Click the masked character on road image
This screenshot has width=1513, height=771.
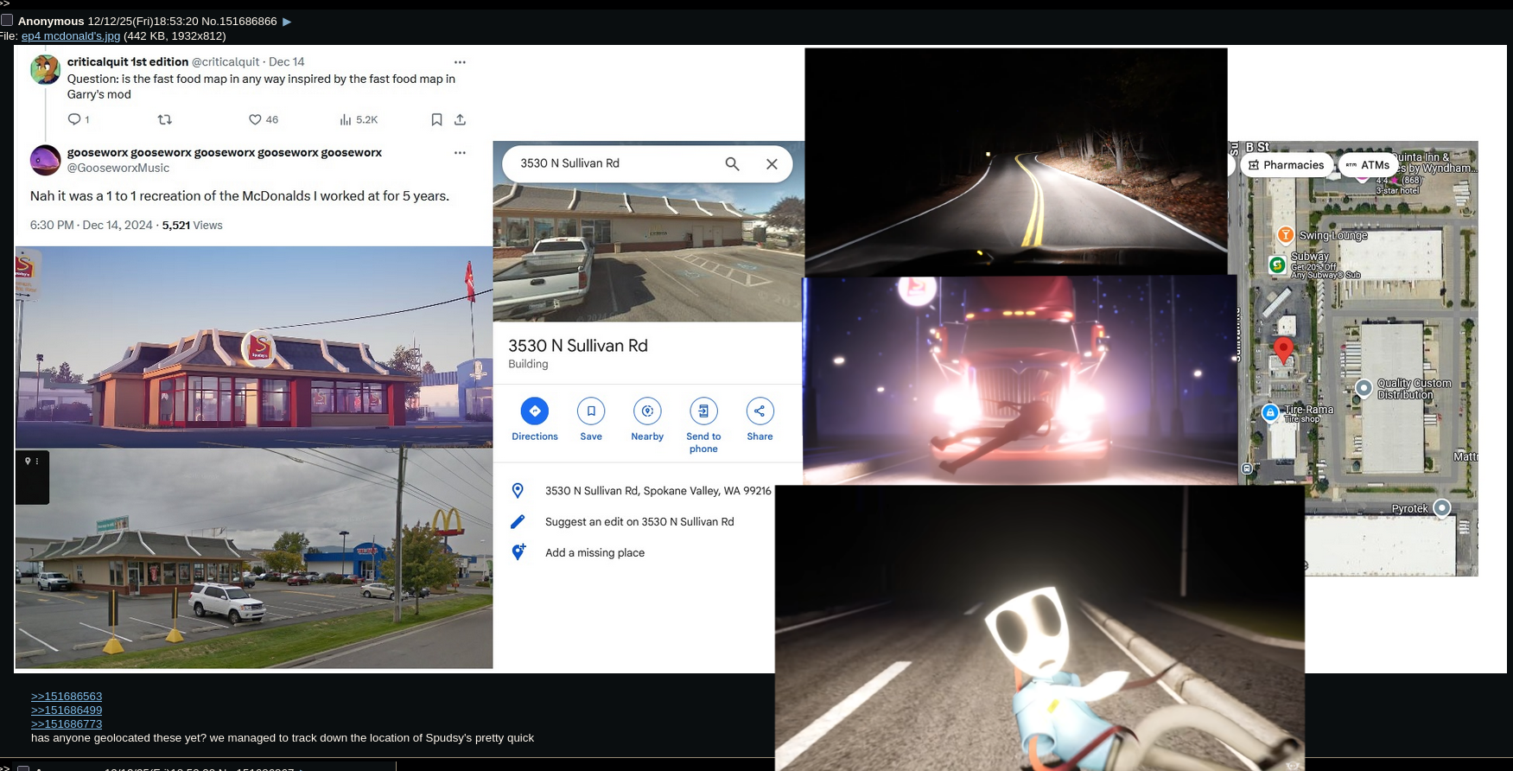pyautogui.click(x=1039, y=628)
